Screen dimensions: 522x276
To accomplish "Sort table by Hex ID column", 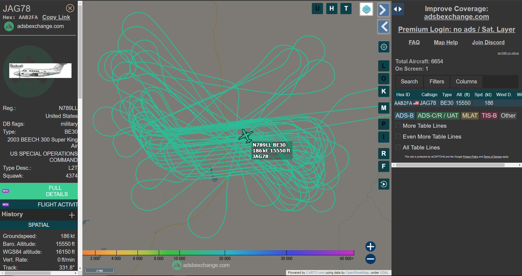I will click(x=403, y=95).
